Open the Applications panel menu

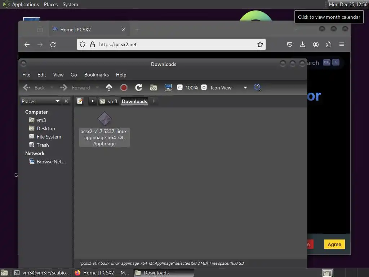pyautogui.click(x=26, y=4)
